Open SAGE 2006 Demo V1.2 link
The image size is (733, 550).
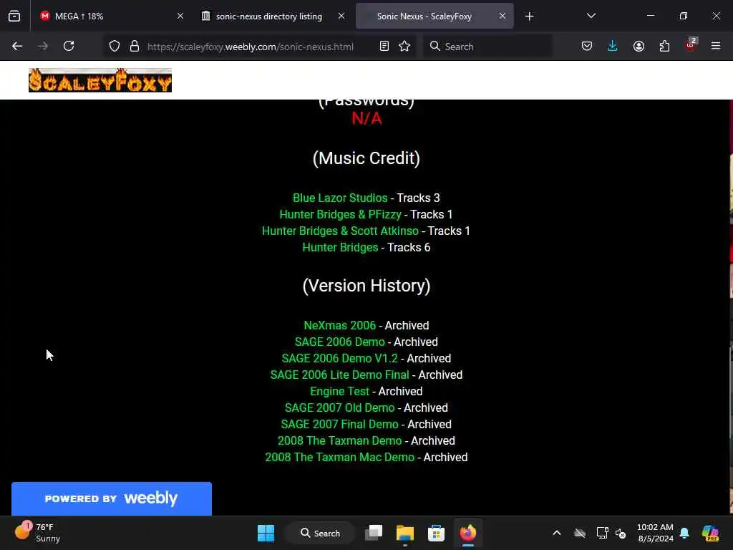click(x=340, y=358)
